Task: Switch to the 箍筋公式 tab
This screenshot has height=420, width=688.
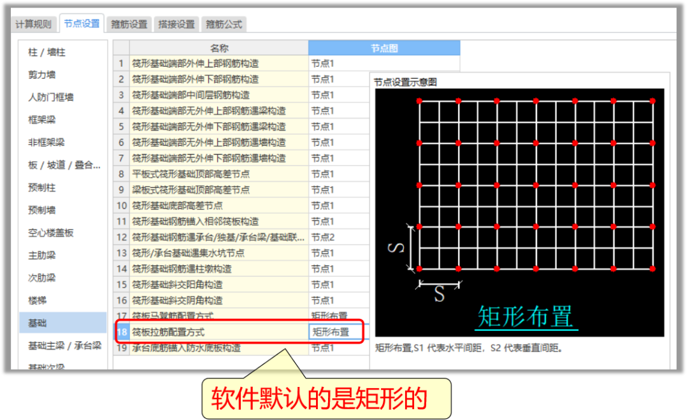Action: pyautogui.click(x=224, y=24)
